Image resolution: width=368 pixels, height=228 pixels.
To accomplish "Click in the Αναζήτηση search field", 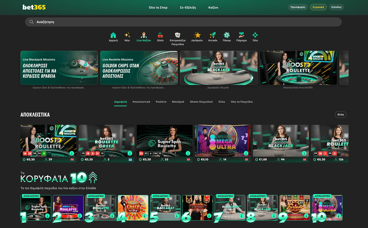I will click(x=183, y=22).
